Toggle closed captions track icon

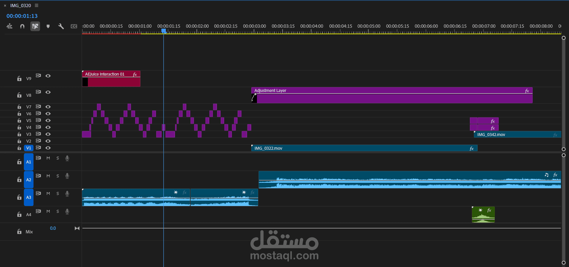point(74,26)
